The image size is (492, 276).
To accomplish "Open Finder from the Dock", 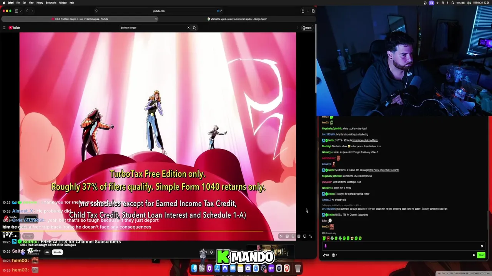I will (194, 269).
